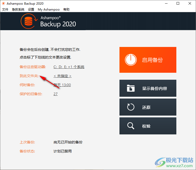Open the 帮助 menu
Screen dimensions: 196x170
(x=66, y=10)
